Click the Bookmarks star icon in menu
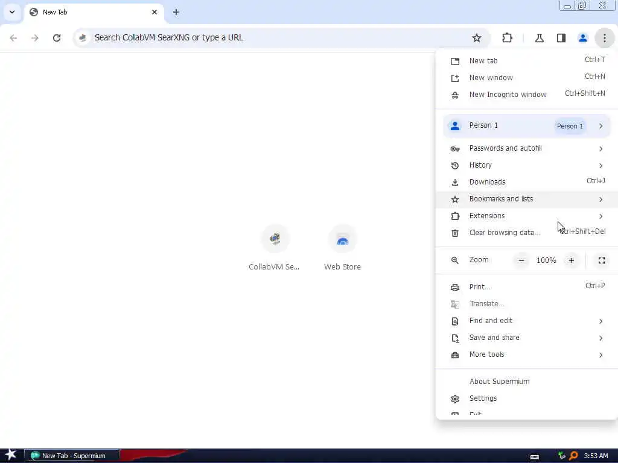 tap(455, 200)
